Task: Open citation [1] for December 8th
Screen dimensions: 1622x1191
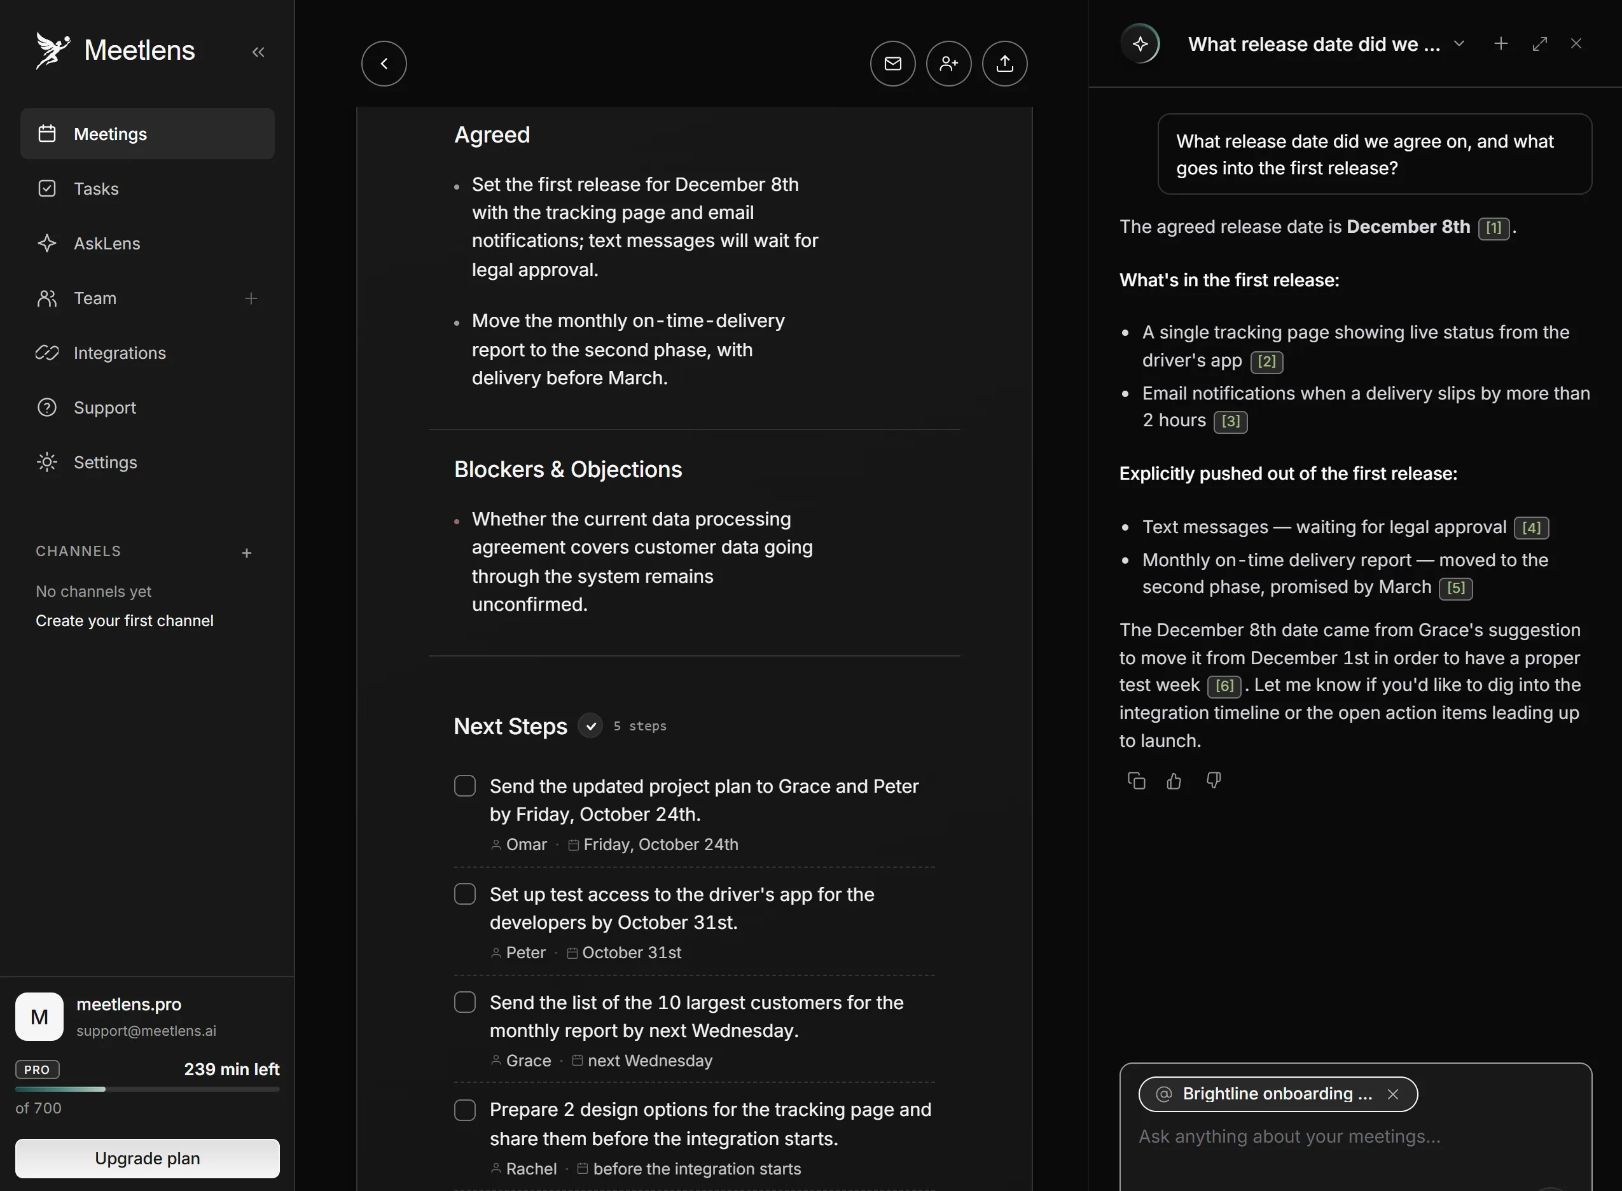Action: 1494,228
